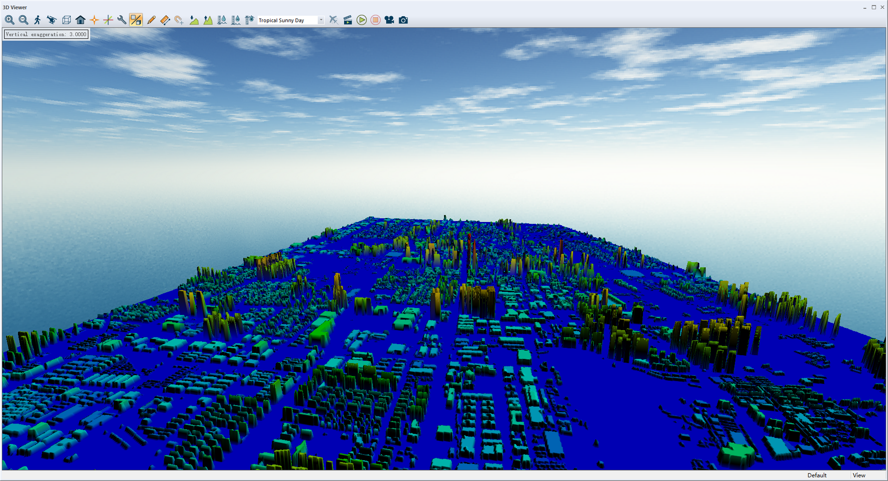Select the Default status tab
The height and width of the screenshot is (481, 888).
coord(816,475)
